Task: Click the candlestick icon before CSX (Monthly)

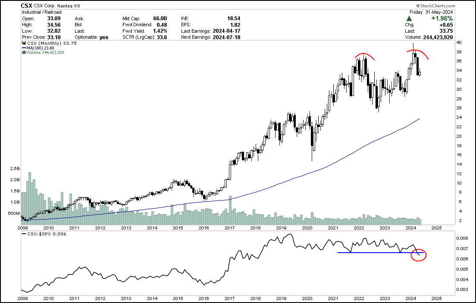Action: pos(24,43)
